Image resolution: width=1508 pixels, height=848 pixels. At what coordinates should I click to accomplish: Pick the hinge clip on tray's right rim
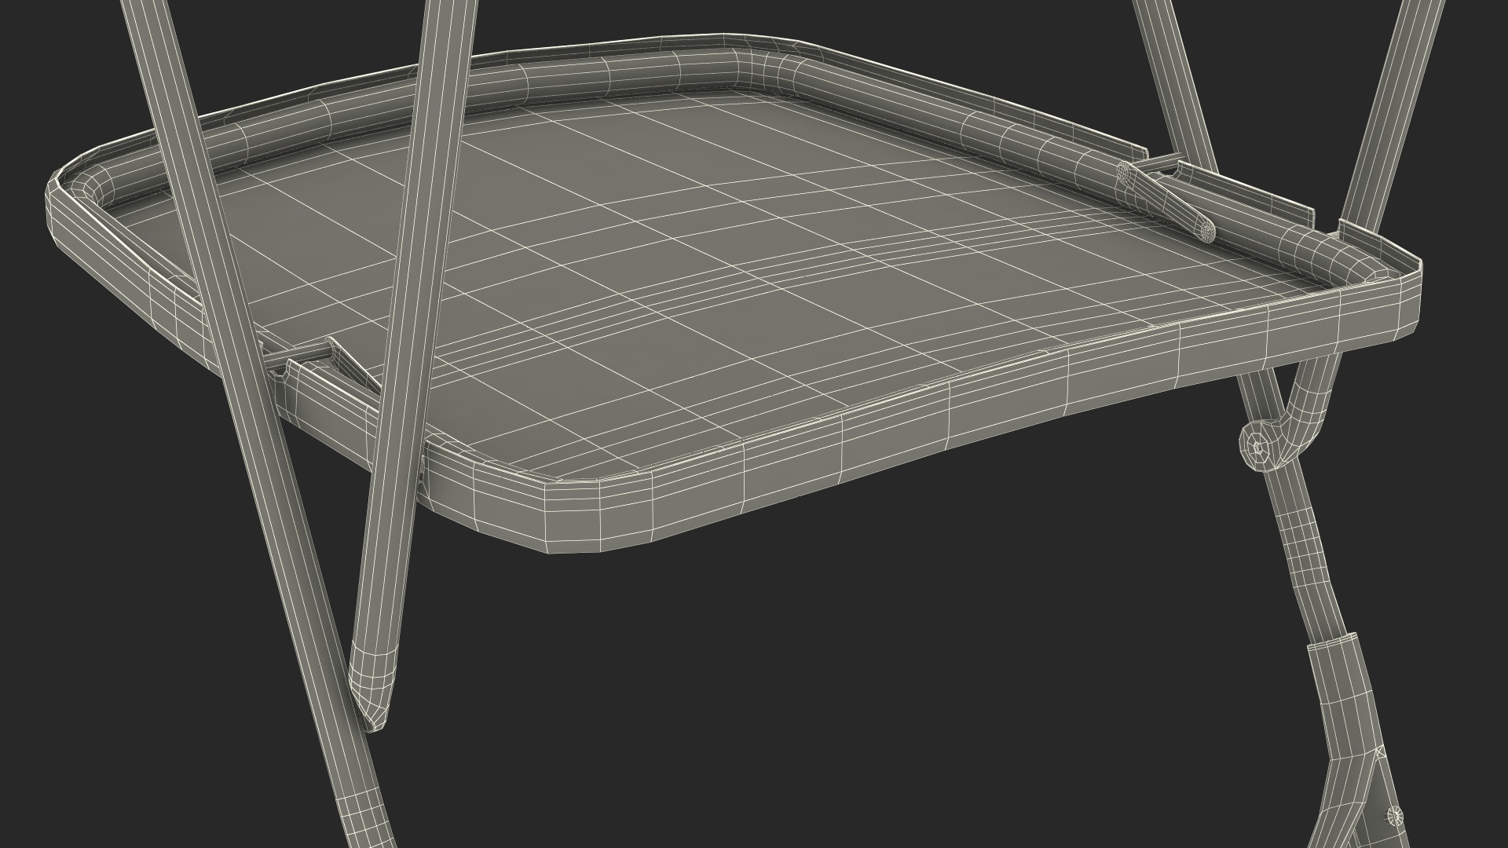click(1166, 200)
